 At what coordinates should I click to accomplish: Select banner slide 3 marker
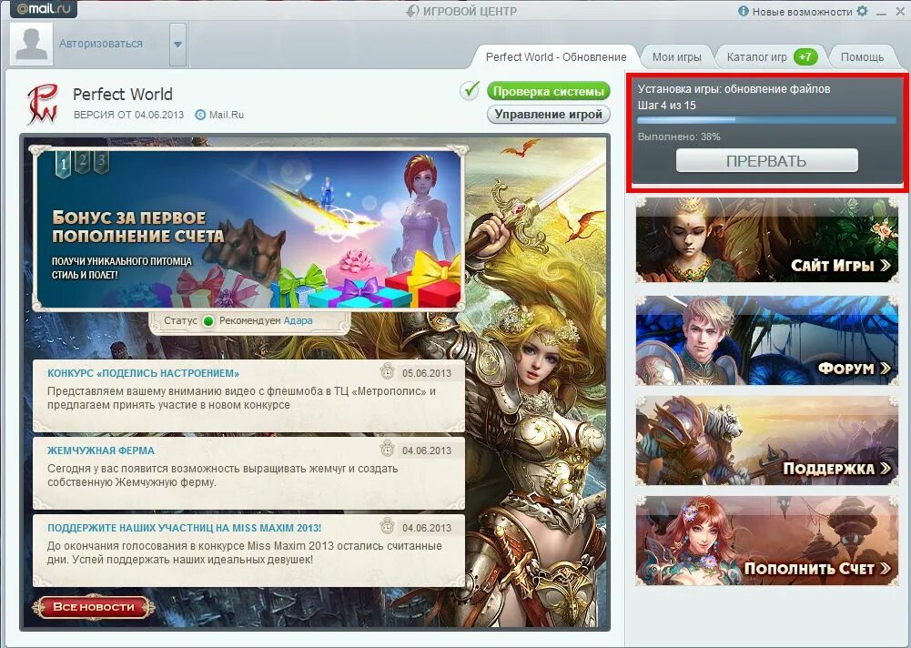(x=102, y=161)
